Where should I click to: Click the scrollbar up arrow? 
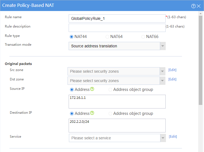[200, 13]
